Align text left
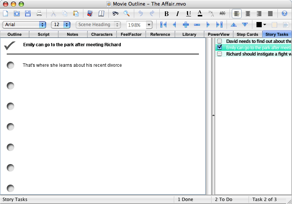This screenshot has width=292, height=204. coord(237,13)
